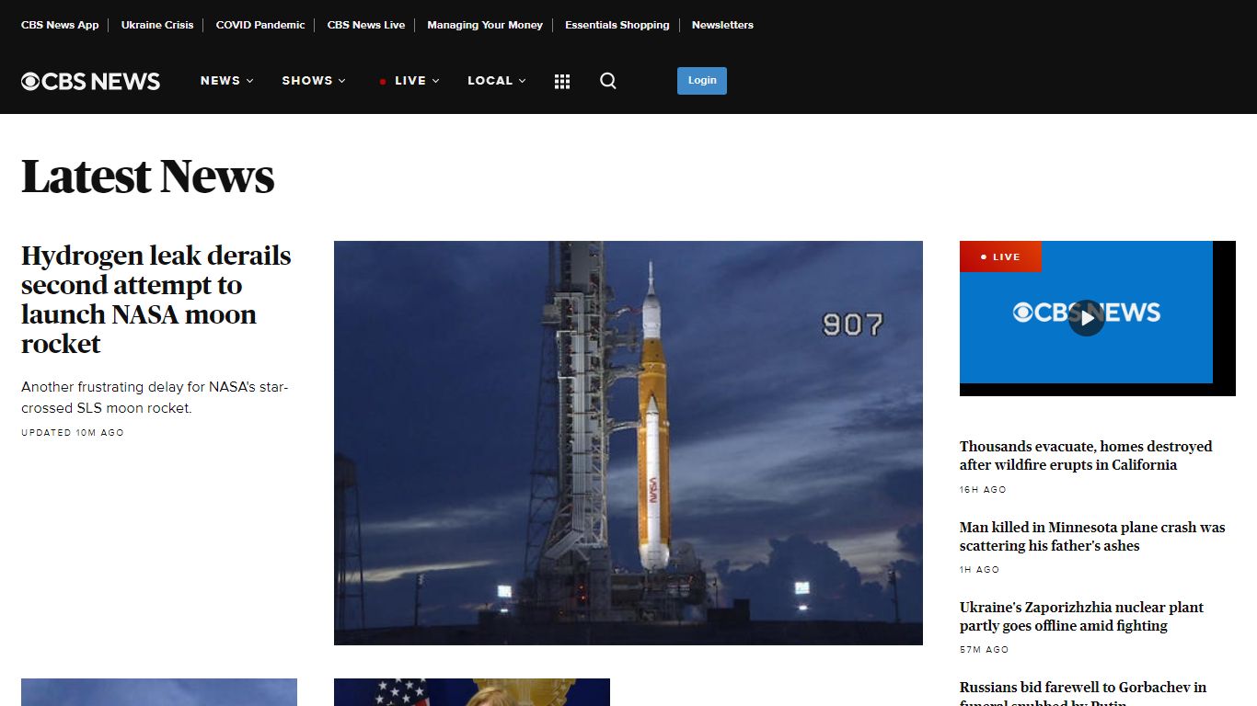The image size is (1257, 706).
Task: Click the 'Latest News' page heading
Action: [148, 176]
